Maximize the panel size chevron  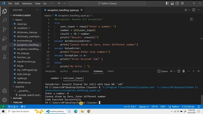193,71
